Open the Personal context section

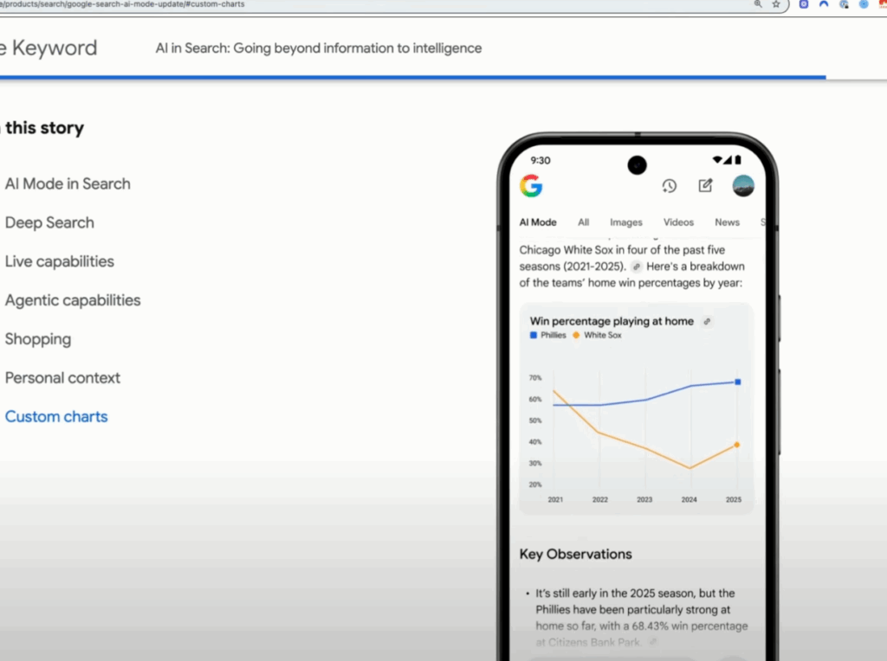62,378
